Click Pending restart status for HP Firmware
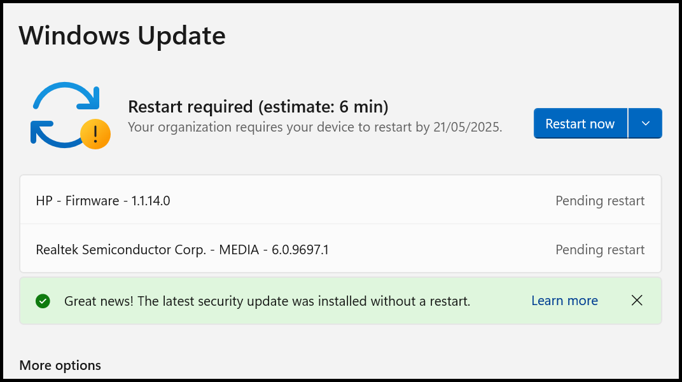682x382 pixels. (600, 200)
